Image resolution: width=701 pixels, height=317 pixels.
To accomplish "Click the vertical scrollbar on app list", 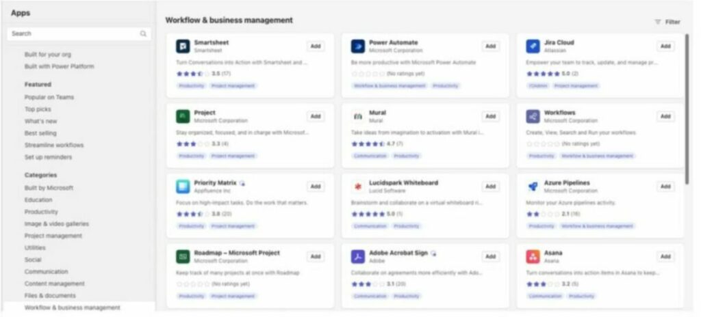I will click(x=687, y=109).
